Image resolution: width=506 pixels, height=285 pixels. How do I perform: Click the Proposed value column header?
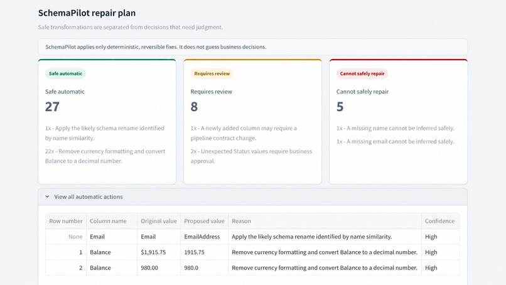(x=204, y=221)
